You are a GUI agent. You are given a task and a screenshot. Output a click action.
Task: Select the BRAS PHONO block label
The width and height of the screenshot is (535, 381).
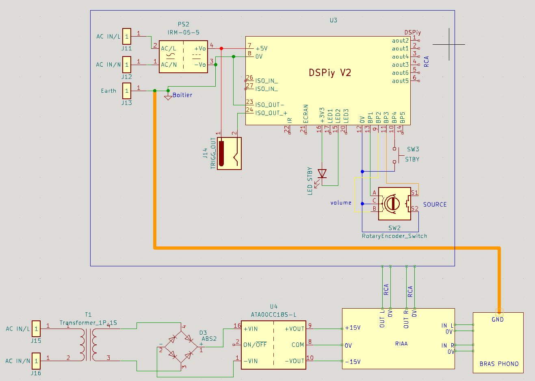point(499,364)
